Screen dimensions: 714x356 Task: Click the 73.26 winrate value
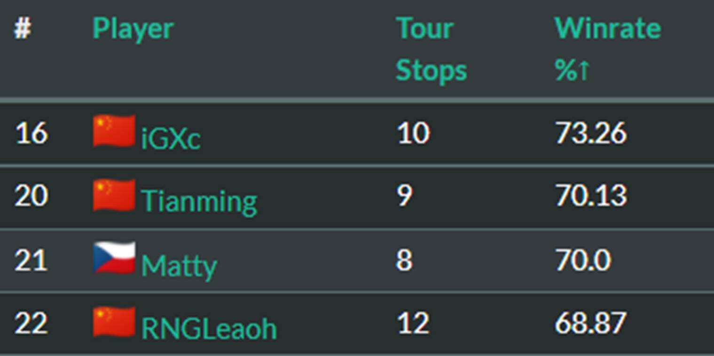coord(591,134)
